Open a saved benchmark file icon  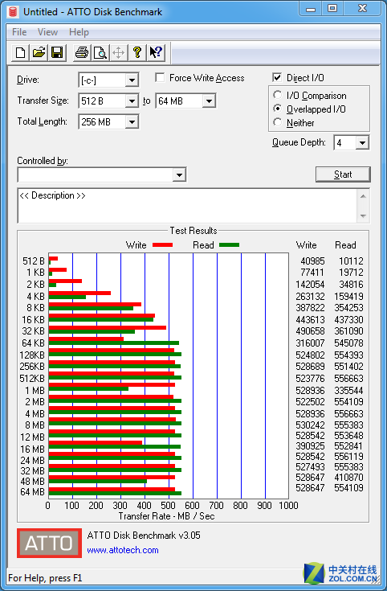[x=39, y=52]
